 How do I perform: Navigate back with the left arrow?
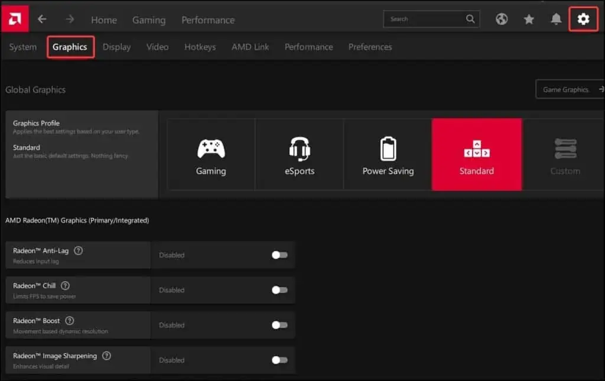42,18
